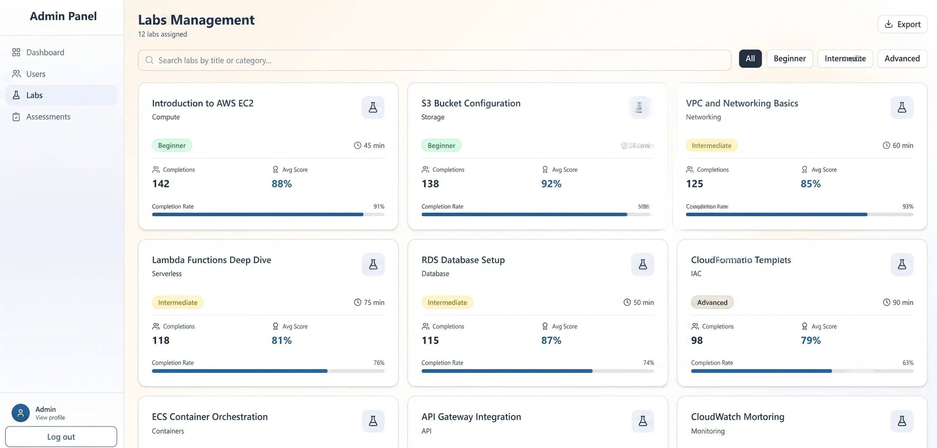Click flask icon on Introduction to AWS EC2 card

click(373, 108)
